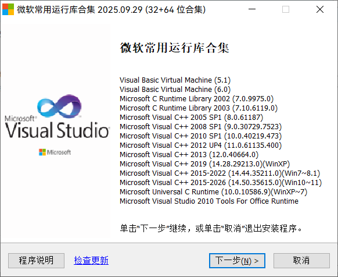Click Microsoft Visual C++ 2013 line
Image resolution: width=338 pixels, height=277 pixels.
point(189,154)
